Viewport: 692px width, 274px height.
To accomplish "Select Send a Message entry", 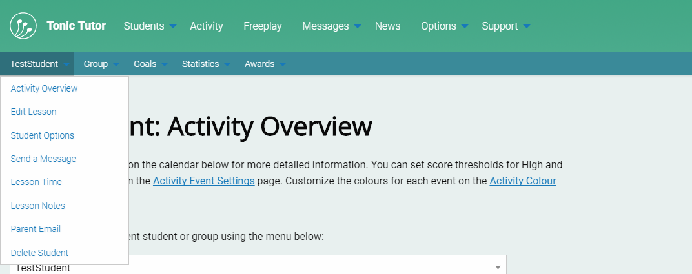I will pyautogui.click(x=43, y=159).
